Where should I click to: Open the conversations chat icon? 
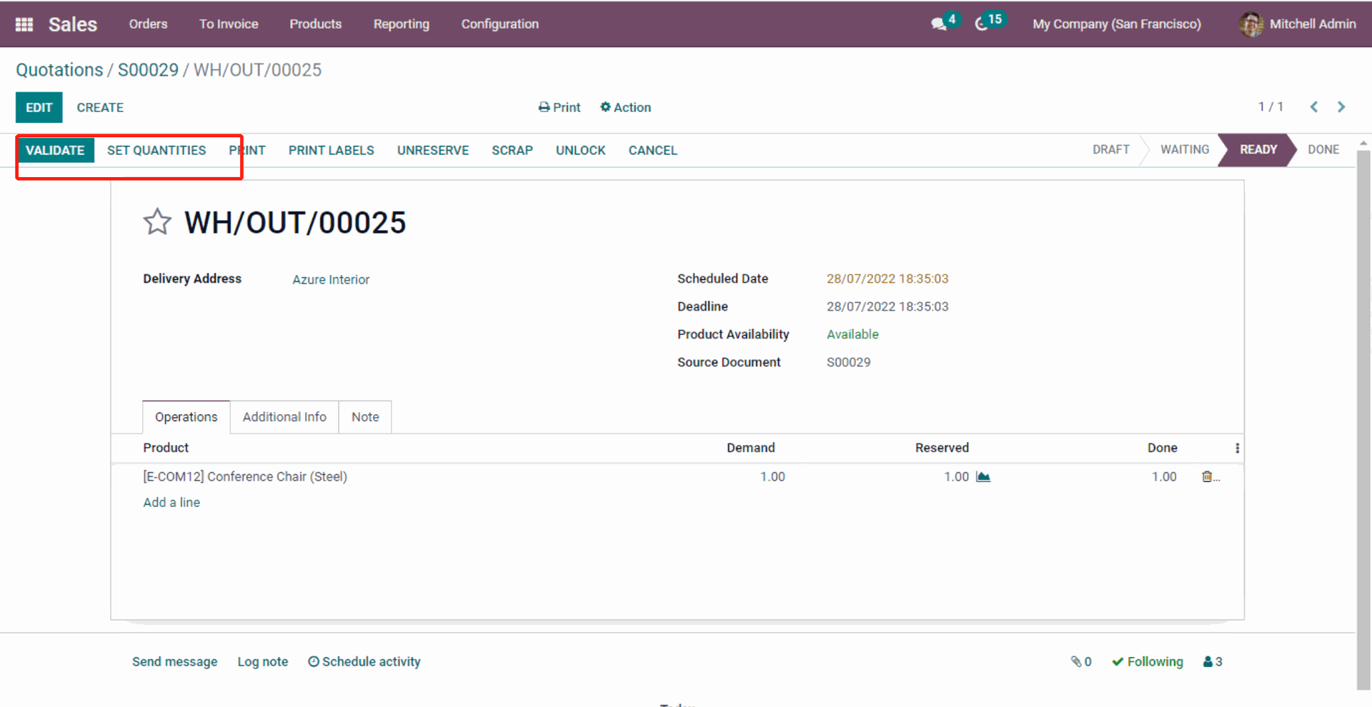click(x=939, y=24)
